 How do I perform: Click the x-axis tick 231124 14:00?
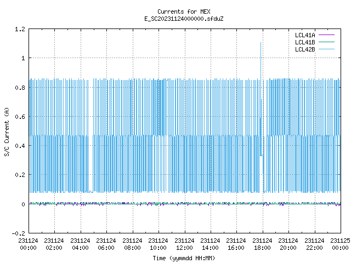(210, 244)
